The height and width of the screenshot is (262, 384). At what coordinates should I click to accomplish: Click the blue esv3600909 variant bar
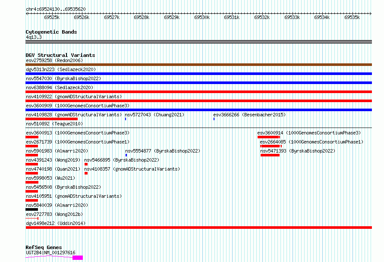coord(198,110)
